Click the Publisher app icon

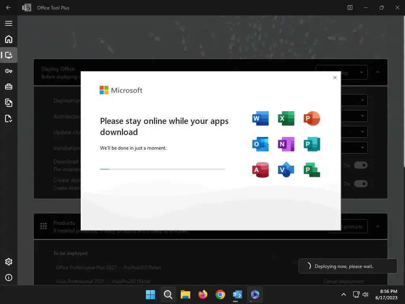coord(312,144)
